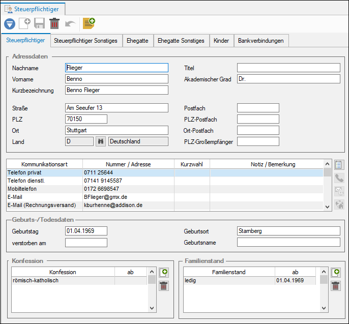This screenshot has width=349, height=324.
Task: Click the PLZ field with 70150
Action: (86, 119)
